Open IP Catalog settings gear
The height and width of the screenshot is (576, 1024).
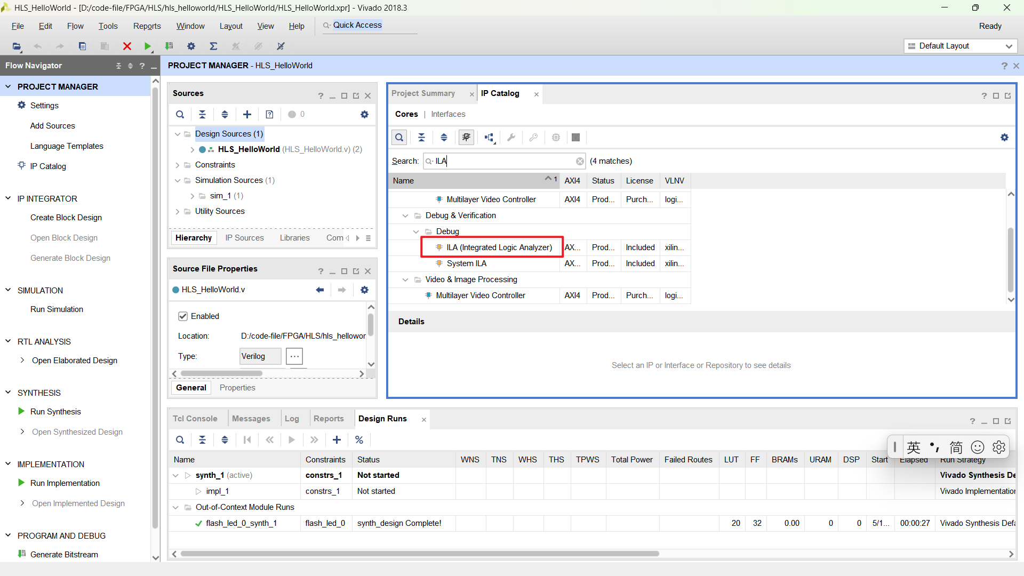(x=1004, y=138)
